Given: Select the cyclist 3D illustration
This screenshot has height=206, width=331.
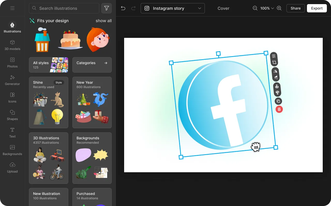Looking at the screenshot, I should (x=57, y=172).
